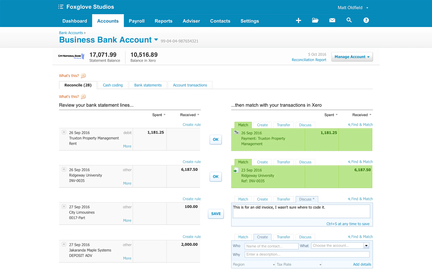The width and height of the screenshot is (432, 270).
Task: Select the Reconcile (28) tab
Action: tap(78, 85)
